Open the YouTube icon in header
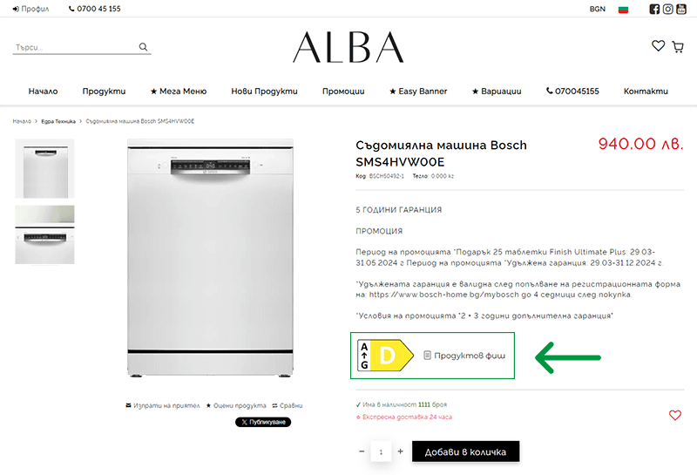This screenshot has width=697, height=475. [681, 9]
